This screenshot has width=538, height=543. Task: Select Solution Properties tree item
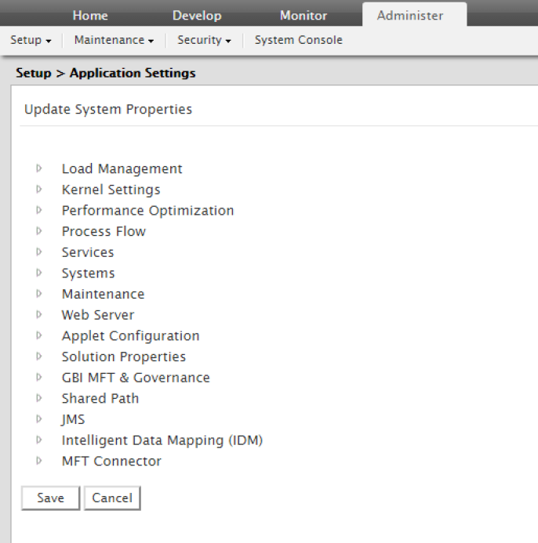124,357
